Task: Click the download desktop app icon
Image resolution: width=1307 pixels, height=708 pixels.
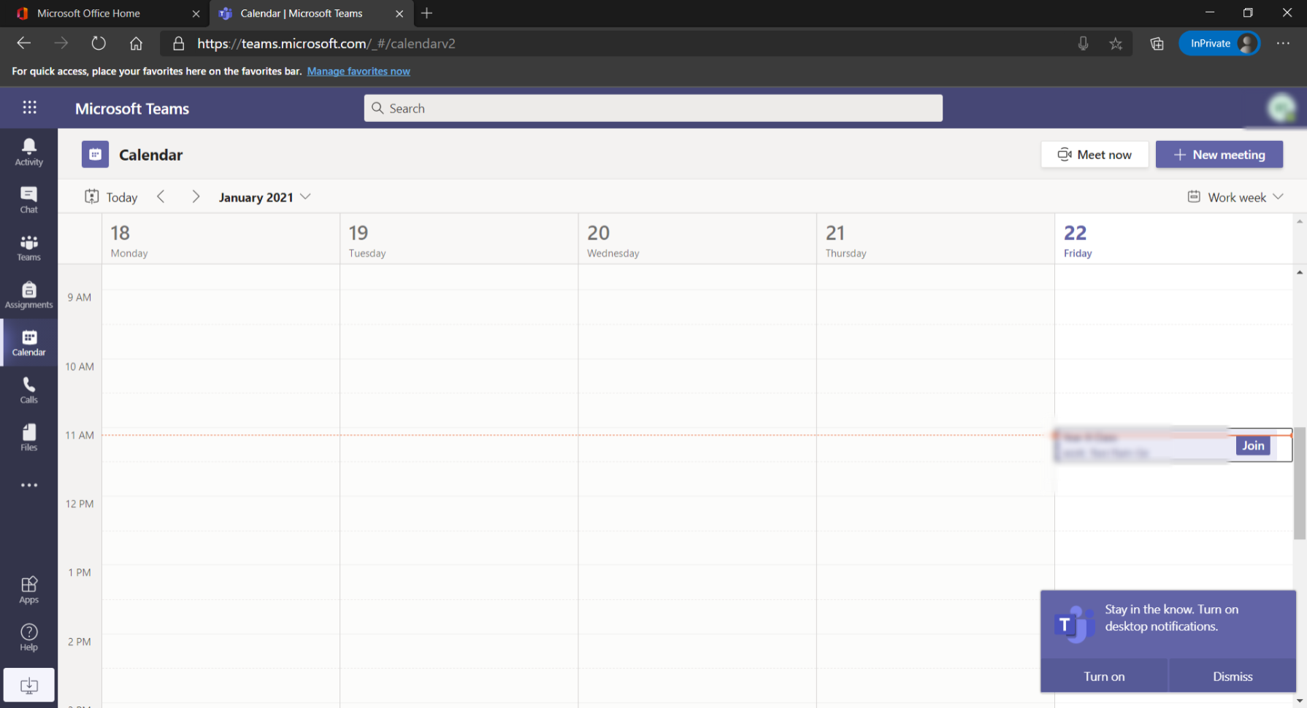Action: 28,685
